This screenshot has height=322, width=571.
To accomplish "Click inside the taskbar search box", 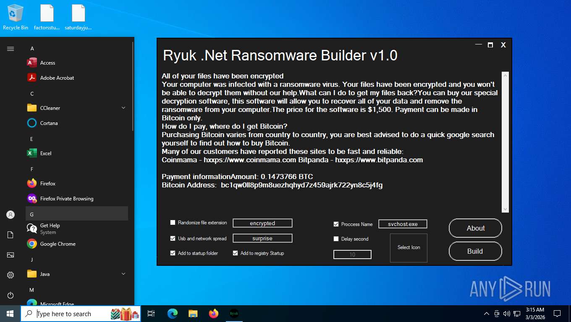I will click(81, 314).
